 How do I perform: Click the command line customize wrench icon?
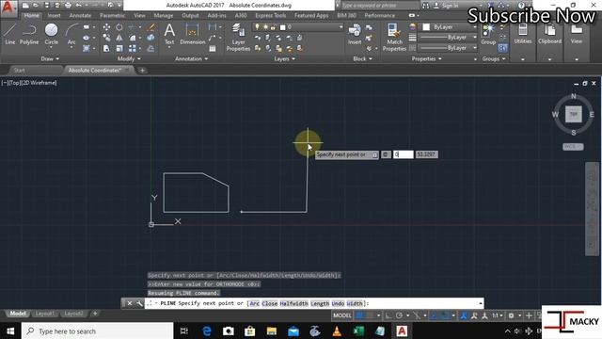pyautogui.click(x=139, y=303)
